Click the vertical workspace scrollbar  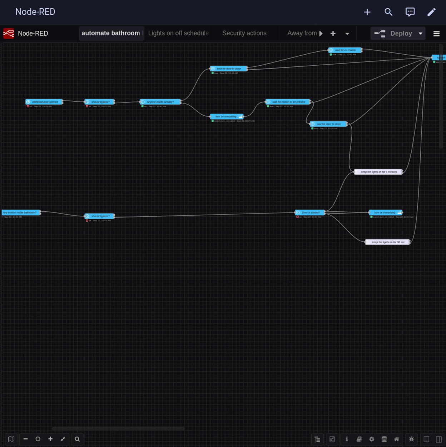[x=441, y=96]
